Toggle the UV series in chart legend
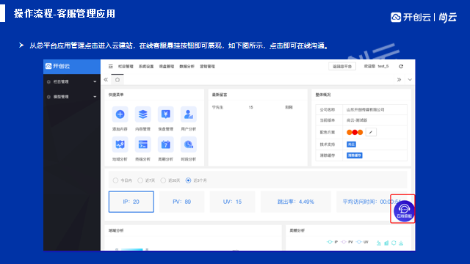Image resolution: width=470 pixels, height=264 pixels. 362,242
